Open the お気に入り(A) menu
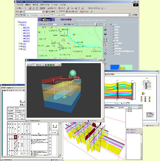The image size is (160, 161). coord(45,5)
